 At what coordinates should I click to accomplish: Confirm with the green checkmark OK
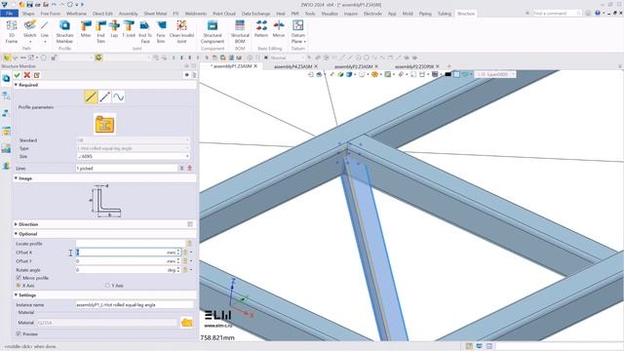pyautogui.click(x=18, y=75)
